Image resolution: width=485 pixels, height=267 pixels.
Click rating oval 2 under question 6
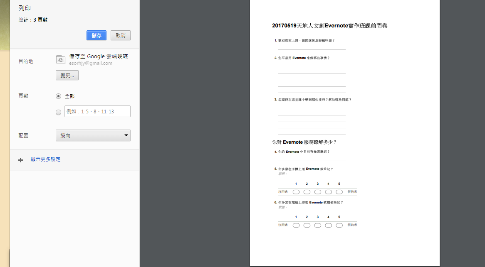coord(307,225)
